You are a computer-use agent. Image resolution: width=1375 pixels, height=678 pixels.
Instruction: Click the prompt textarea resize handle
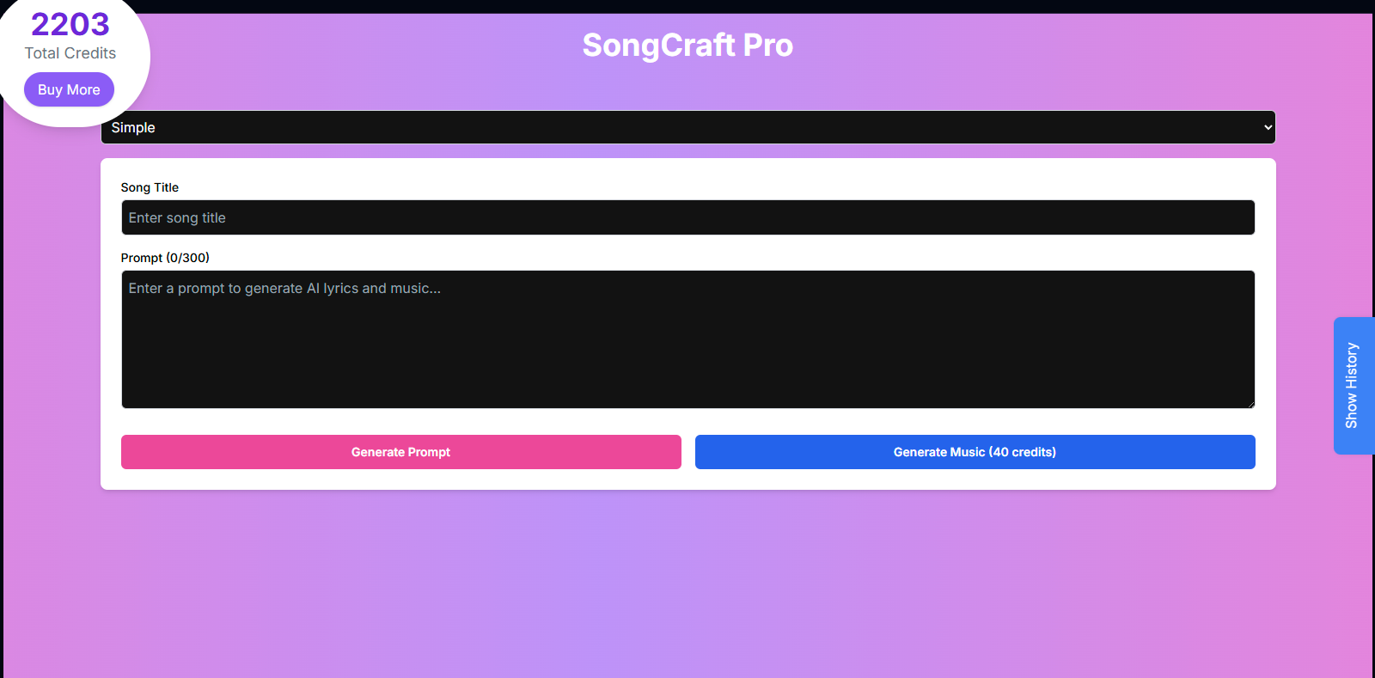[x=1250, y=403]
